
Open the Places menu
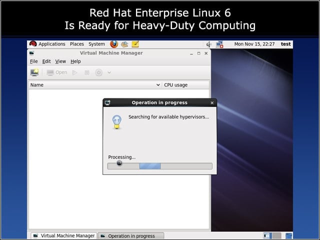[x=77, y=44]
